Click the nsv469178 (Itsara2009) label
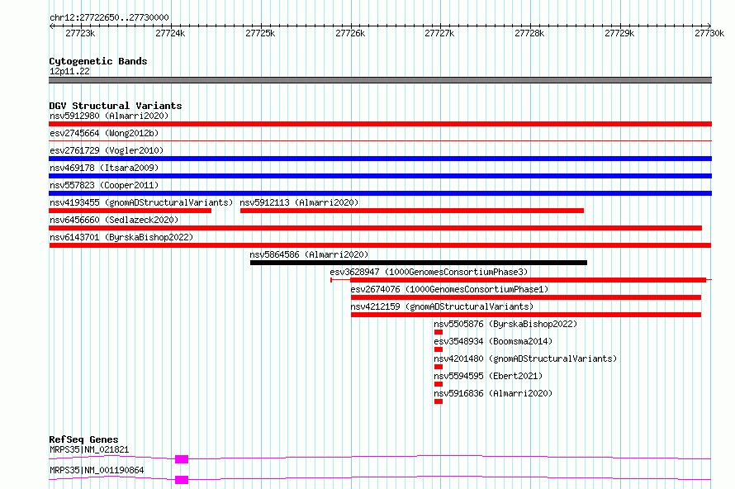Screen dimensions: 735x489 (x=104, y=168)
